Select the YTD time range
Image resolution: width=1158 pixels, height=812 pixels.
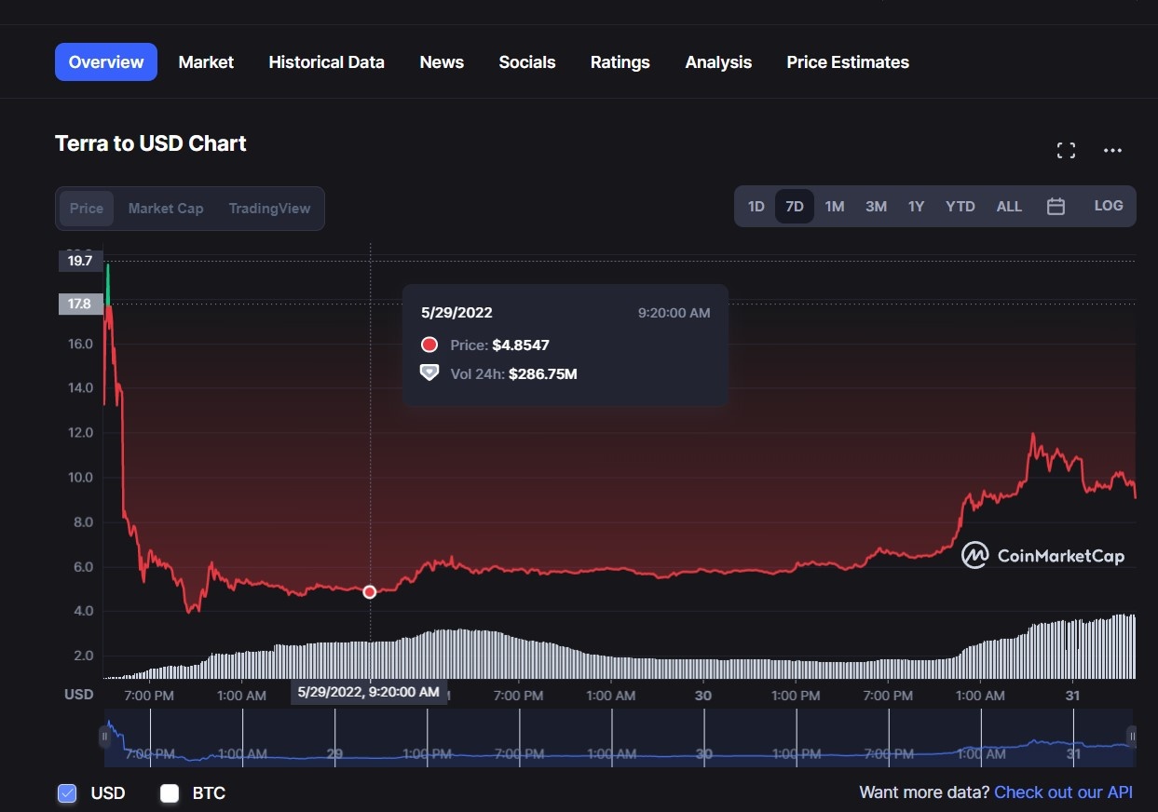[960, 207]
